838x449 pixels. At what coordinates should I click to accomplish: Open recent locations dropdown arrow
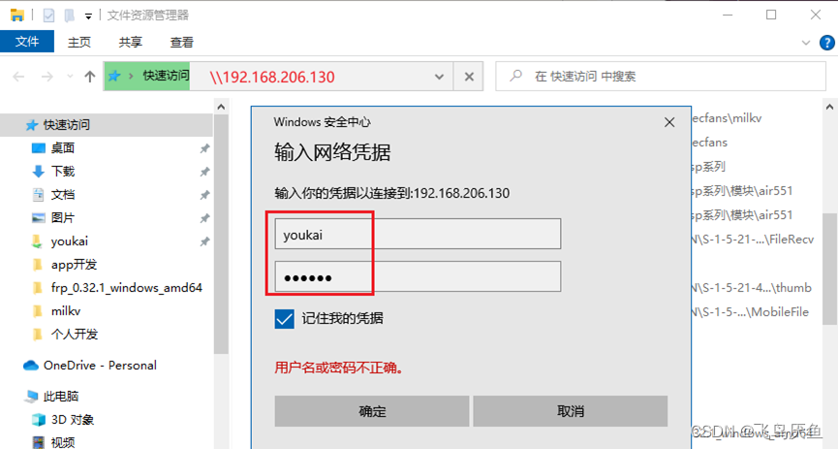tap(70, 77)
